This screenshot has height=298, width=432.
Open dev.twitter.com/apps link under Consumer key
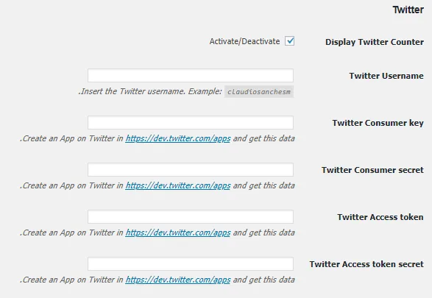178,138
